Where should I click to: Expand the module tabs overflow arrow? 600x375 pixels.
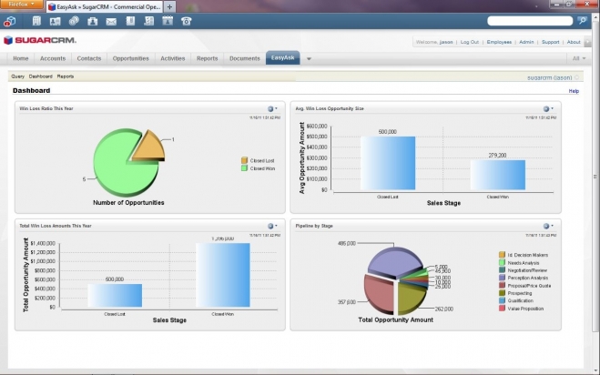309,59
